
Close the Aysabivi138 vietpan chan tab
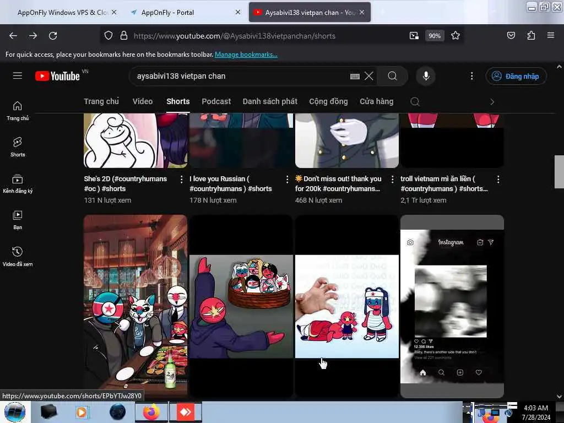(x=362, y=12)
